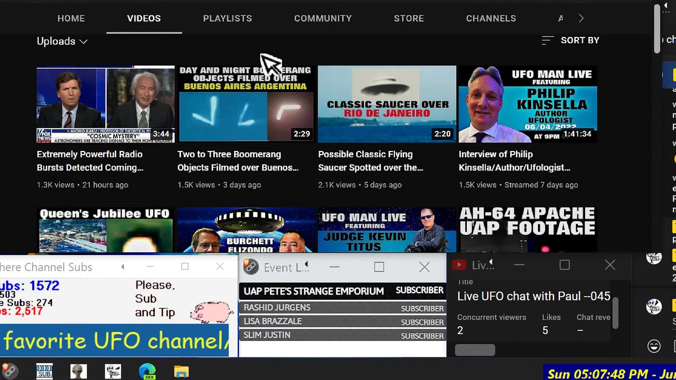Show more channel tabs with right arrow

(x=581, y=18)
